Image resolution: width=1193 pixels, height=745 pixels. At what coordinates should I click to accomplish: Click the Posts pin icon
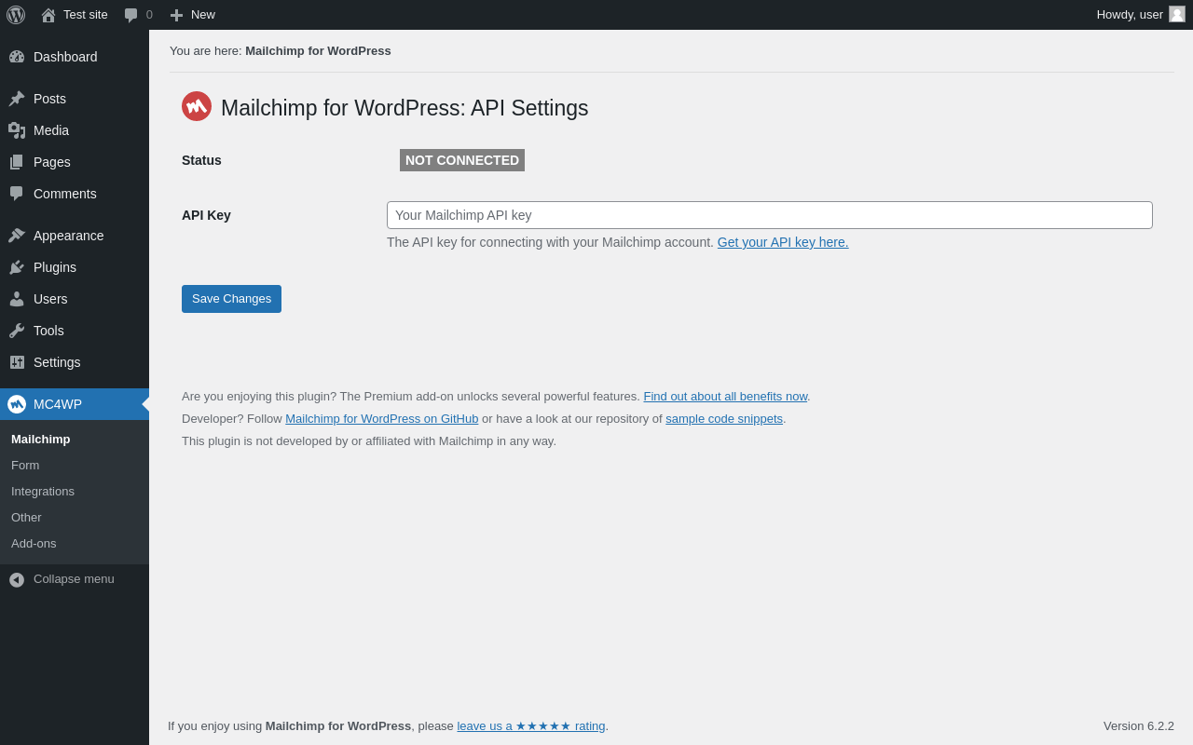click(x=17, y=99)
